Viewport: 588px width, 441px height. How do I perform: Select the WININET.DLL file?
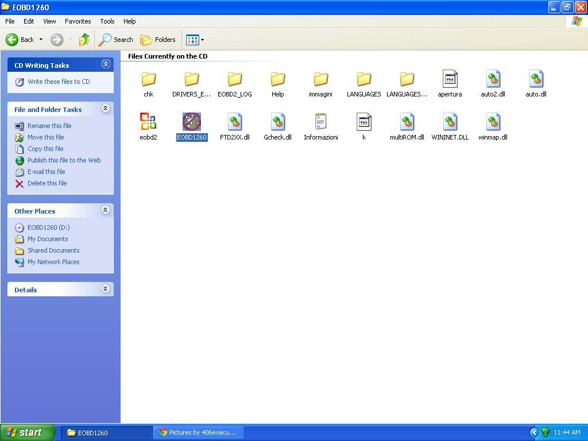pos(450,122)
